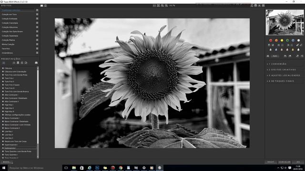Toggle grid icon beside Minha Coleção

[37, 44]
